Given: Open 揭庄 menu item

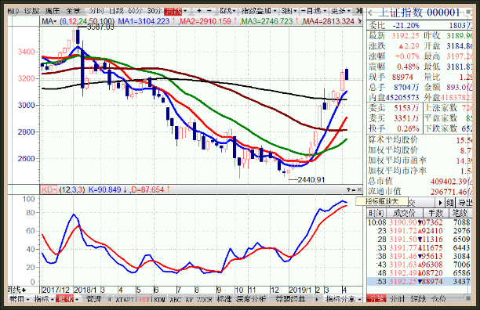Looking at the screenshot, I should pyautogui.click(x=53, y=11).
